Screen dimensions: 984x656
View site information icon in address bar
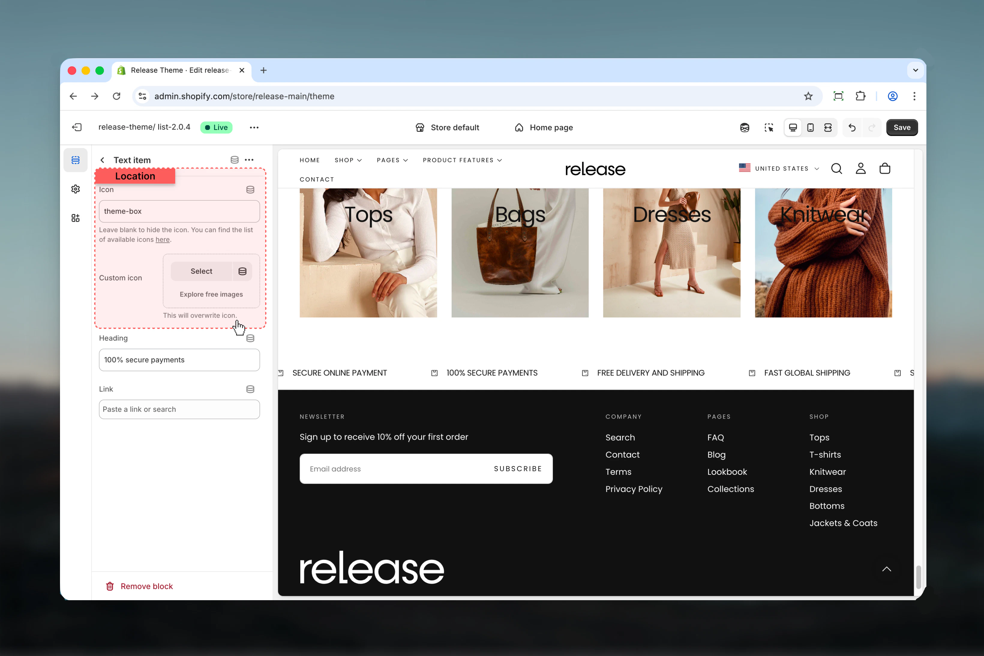142,96
